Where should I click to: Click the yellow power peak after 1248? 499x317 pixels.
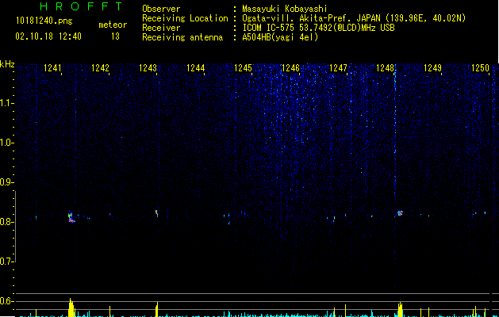tap(400, 309)
